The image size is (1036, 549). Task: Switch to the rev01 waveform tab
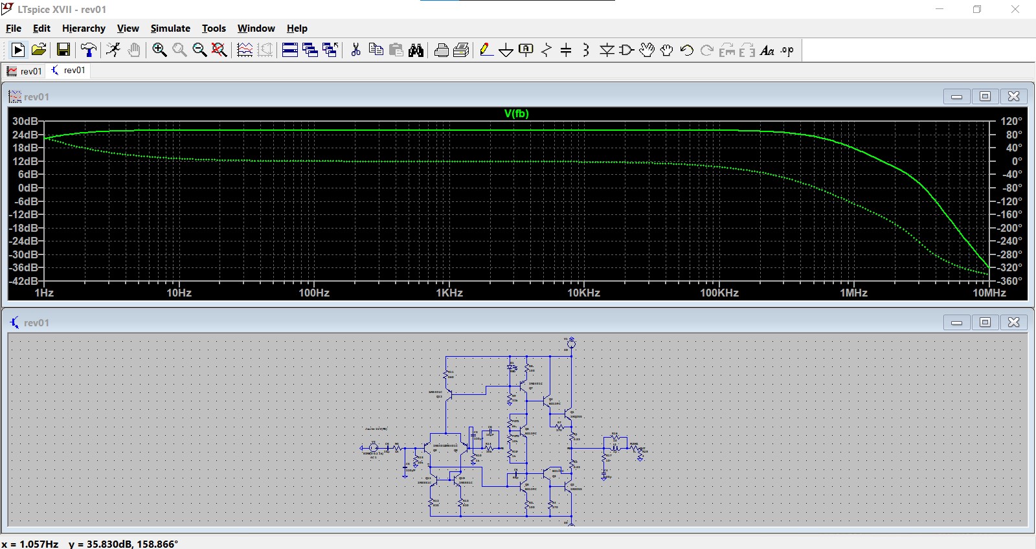(x=24, y=71)
